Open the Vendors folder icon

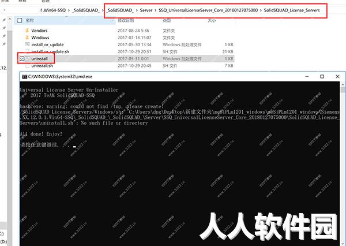point(27,31)
